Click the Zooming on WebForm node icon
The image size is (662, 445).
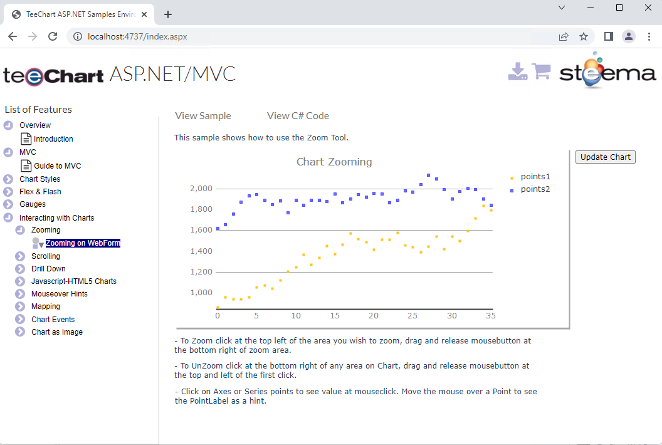click(x=38, y=243)
